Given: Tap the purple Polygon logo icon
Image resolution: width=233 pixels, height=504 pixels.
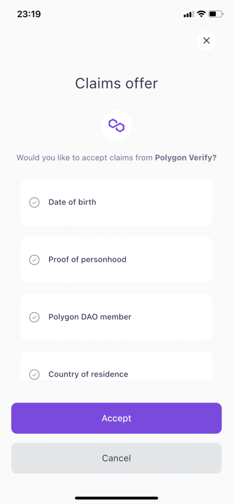Looking at the screenshot, I should click(116, 126).
